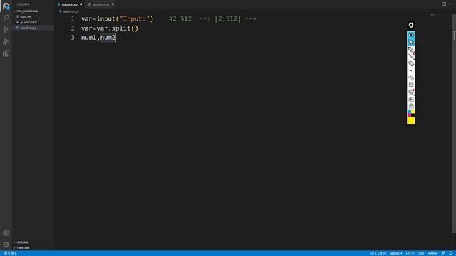Open the Accounts menu icon
Screen dimensions: 456x256
point(6,233)
